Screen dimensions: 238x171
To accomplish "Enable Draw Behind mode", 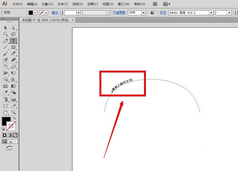I will click(10, 142).
